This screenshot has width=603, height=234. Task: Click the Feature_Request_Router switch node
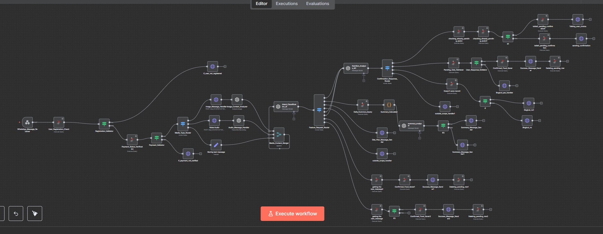[x=319, y=110]
